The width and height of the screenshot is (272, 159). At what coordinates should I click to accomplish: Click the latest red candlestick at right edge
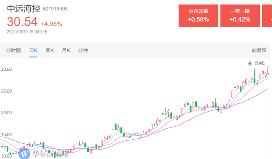(x=269, y=70)
